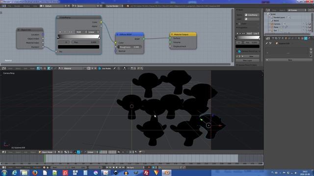Click the Use Nodes checkbox in node editor header
This screenshot has width=314, height=176.
(x=100, y=68)
